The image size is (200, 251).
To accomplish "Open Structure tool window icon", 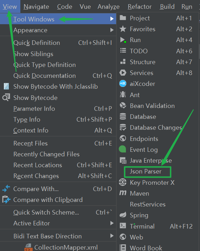I will [x=123, y=62].
